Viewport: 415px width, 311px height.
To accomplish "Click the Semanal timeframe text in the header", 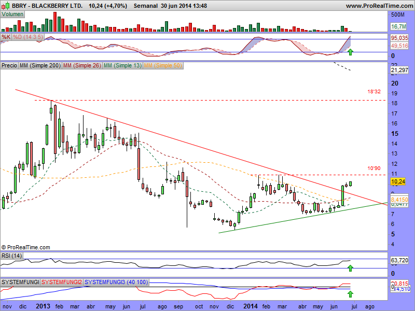I will [x=145, y=6].
